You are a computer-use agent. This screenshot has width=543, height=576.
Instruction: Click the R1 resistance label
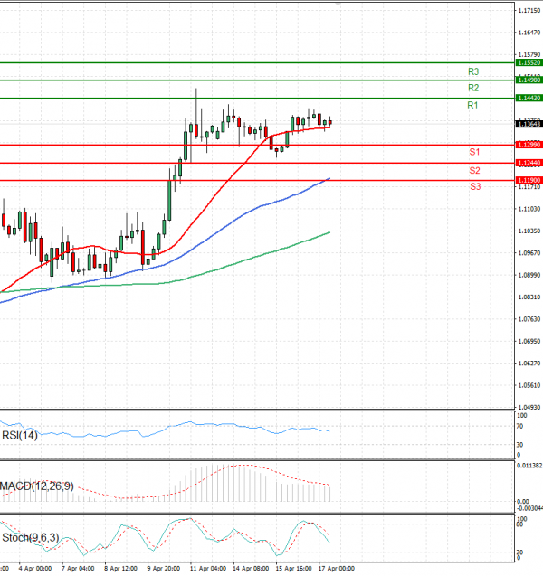click(x=472, y=106)
